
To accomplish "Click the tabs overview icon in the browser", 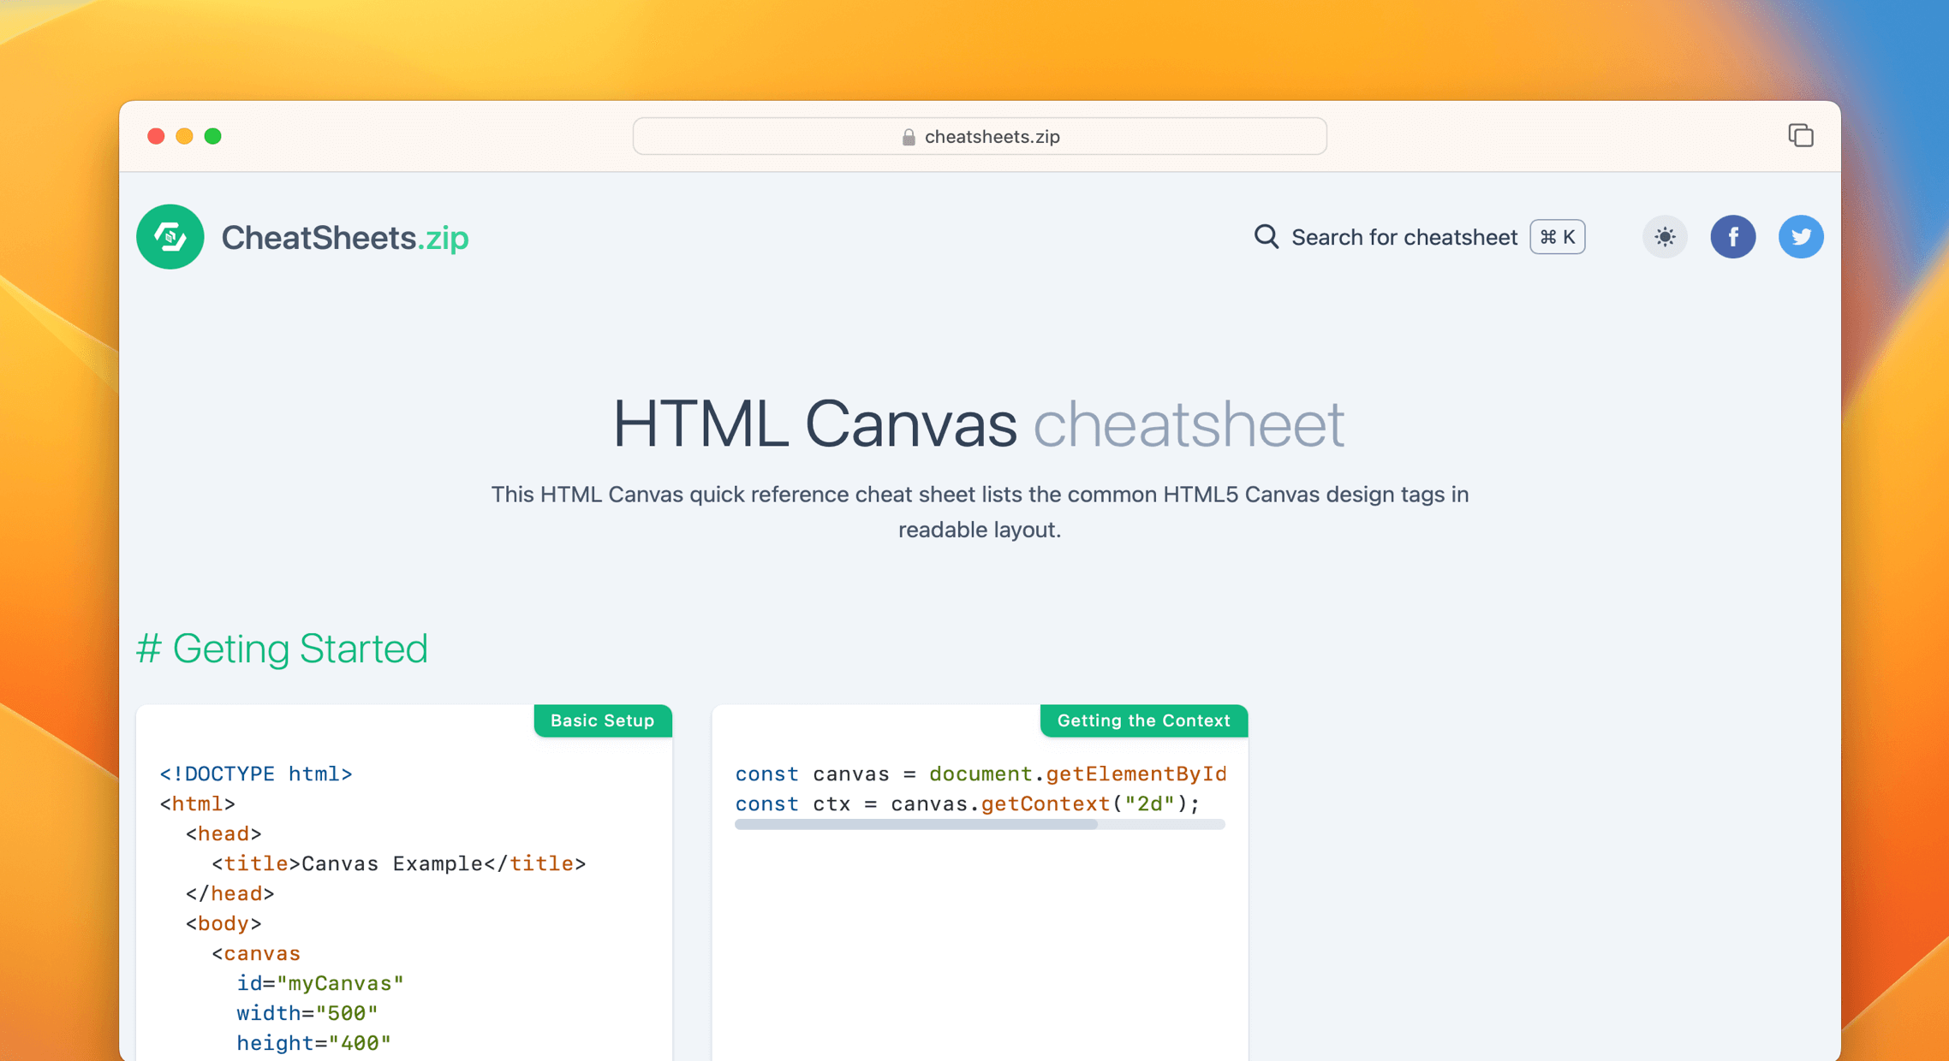I will point(1800,135).
